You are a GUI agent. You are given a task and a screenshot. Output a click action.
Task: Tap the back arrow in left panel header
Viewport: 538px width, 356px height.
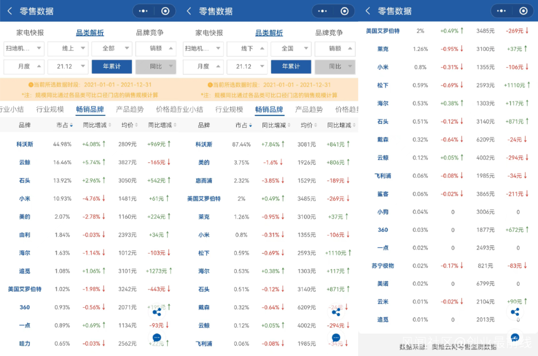pyautogui.click(x=10, y=11)
